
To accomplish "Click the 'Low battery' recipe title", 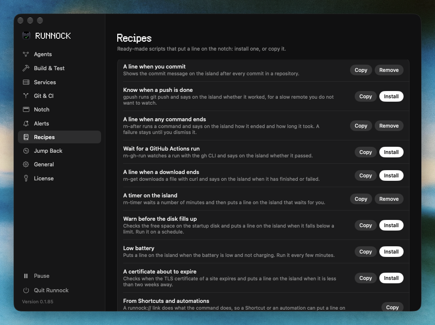I will tap(139, 248).
